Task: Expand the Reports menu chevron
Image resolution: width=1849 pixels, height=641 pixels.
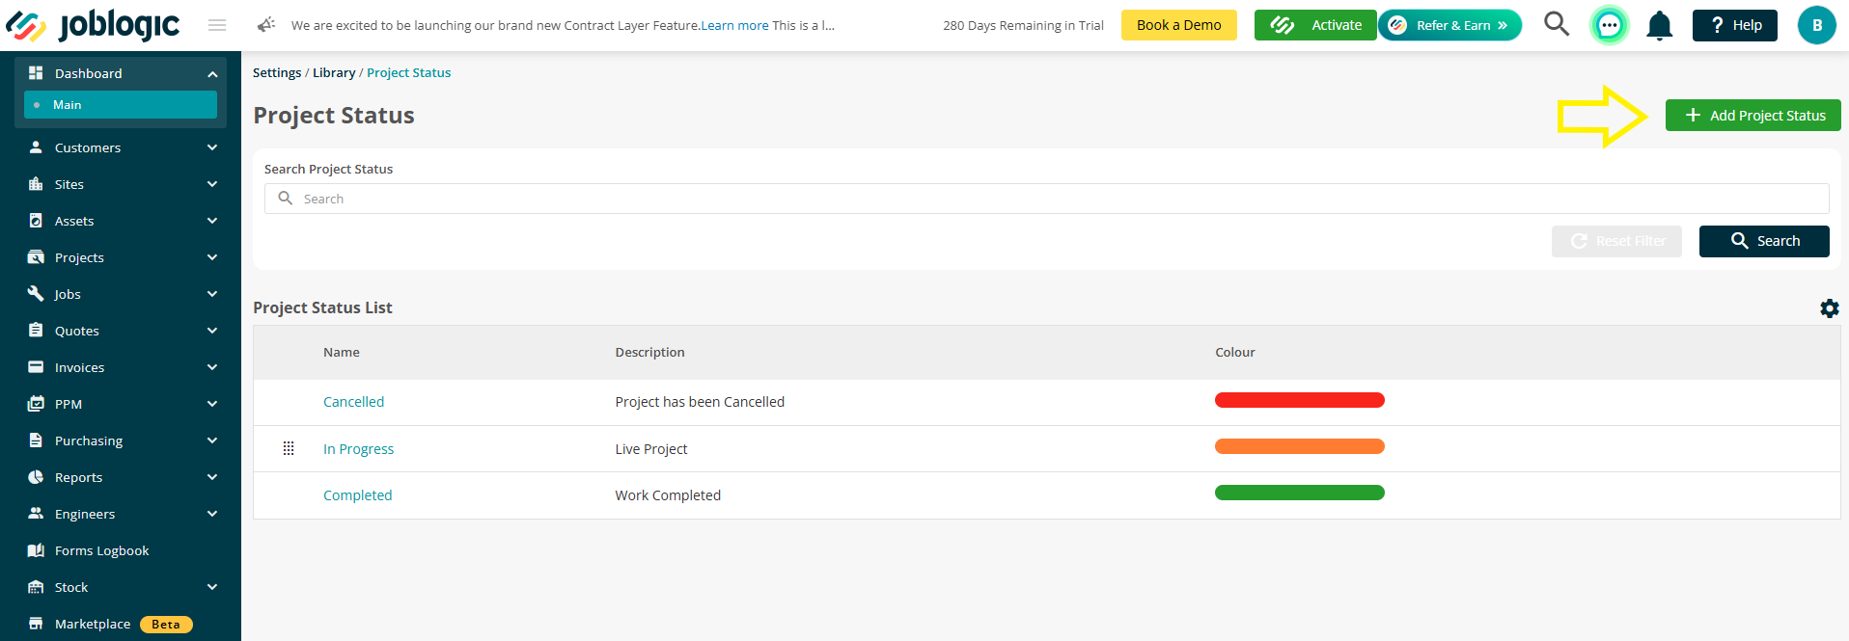Action: click(x=212, y=477)
